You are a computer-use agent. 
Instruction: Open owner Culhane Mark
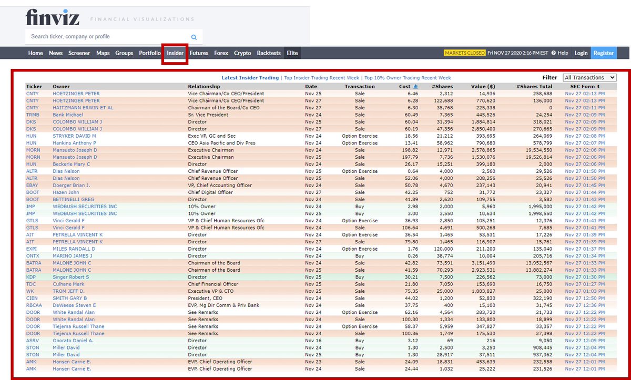69,284
